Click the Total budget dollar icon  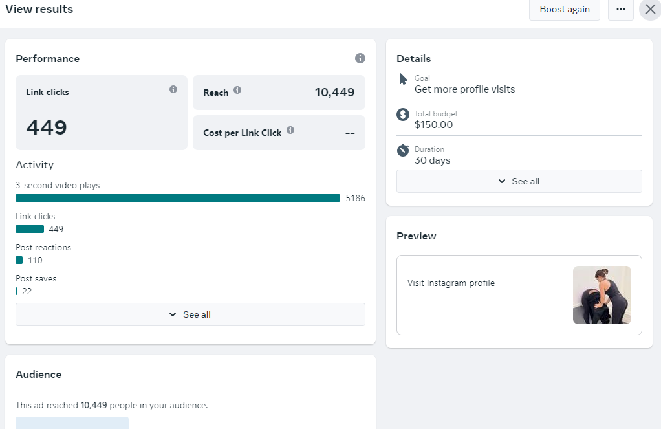point(403,115)
